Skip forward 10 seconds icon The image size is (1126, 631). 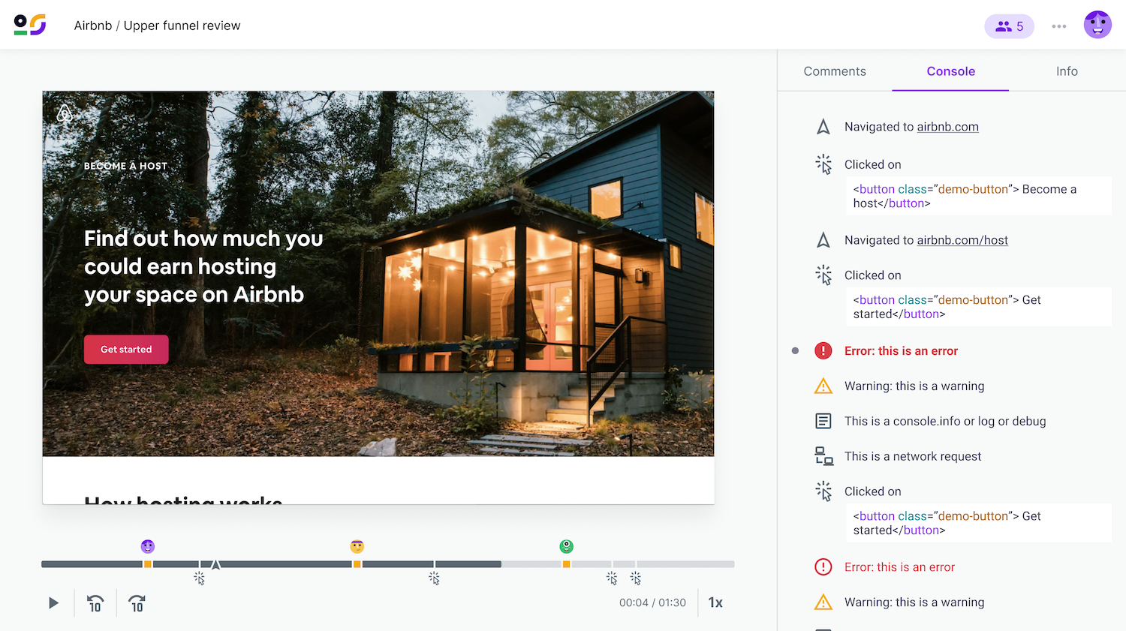[x=137, y=603]
